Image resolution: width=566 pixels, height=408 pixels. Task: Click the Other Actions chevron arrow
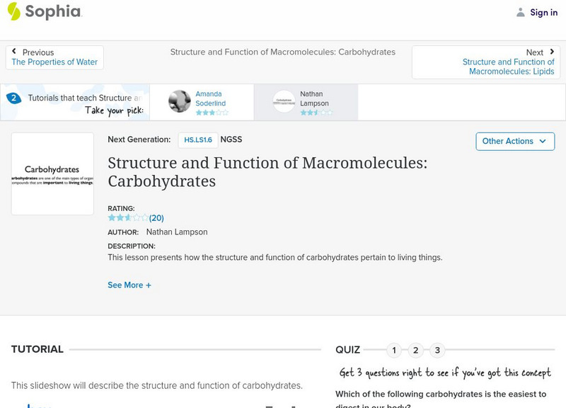[x=543, y=141]
